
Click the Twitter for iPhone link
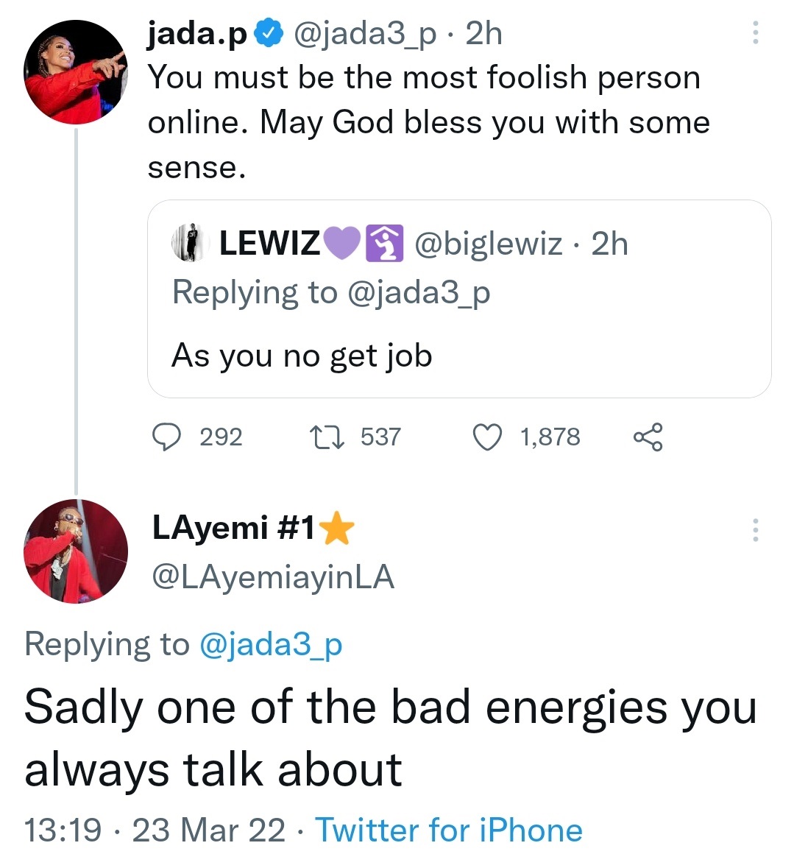click(x=449, y=830)
